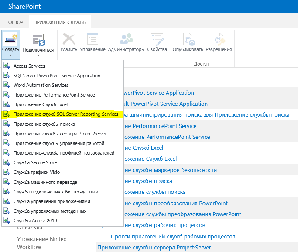The height and width of the screenshot is (252, 298).
Task: Click the Свойства ribbon icon
Action: click(157, 39)
